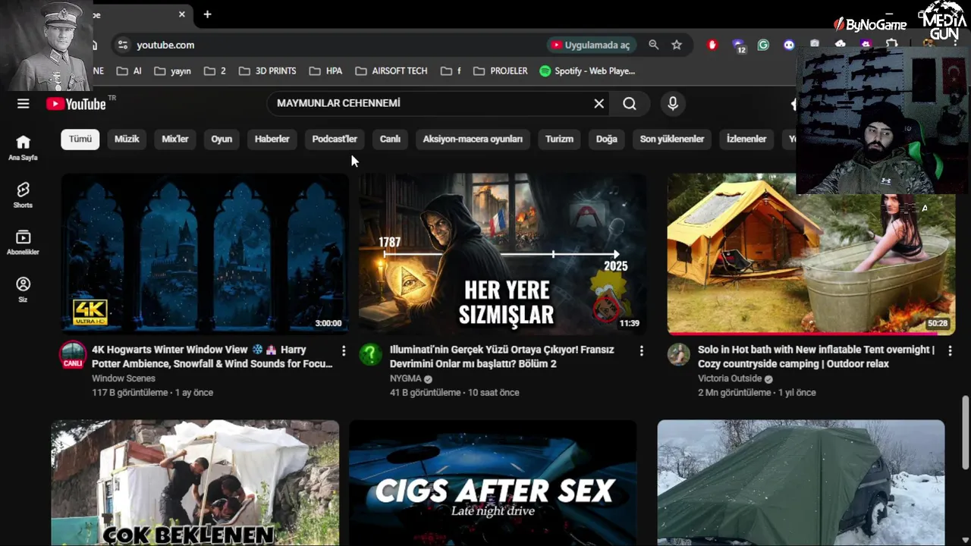Open the AIRSOFT TECH bookmarks folder

(391, 71)
